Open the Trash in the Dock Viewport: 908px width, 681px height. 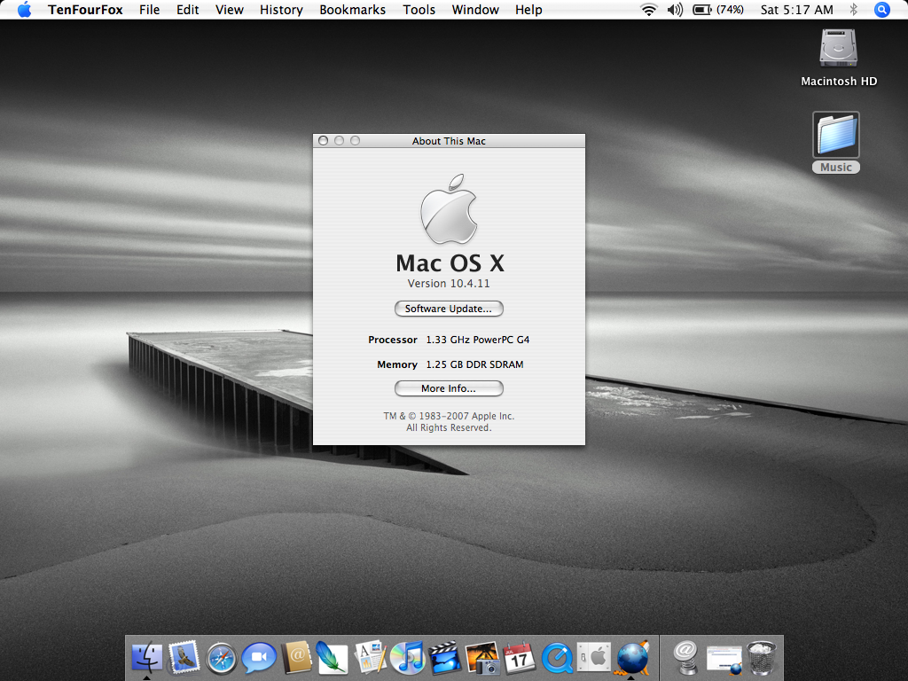pyautogui.click(x=762, y=659)
